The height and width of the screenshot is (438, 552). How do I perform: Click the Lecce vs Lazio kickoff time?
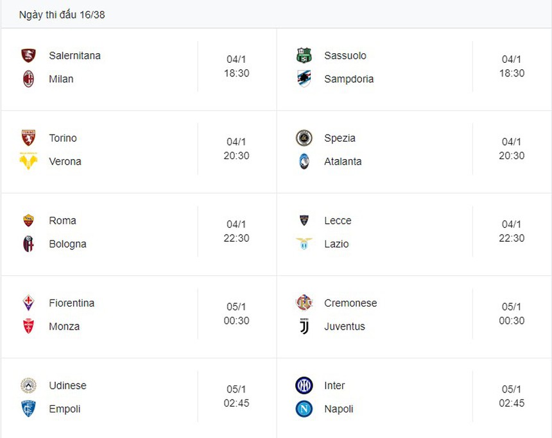tap(512, 232)
